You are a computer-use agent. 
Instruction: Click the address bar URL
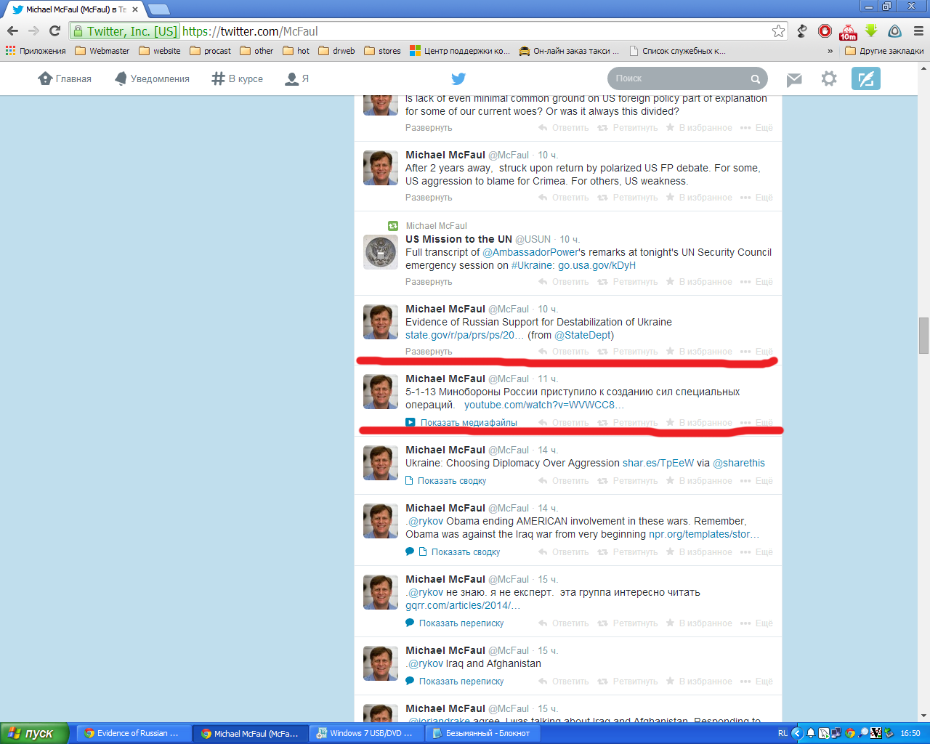point(250,31)
